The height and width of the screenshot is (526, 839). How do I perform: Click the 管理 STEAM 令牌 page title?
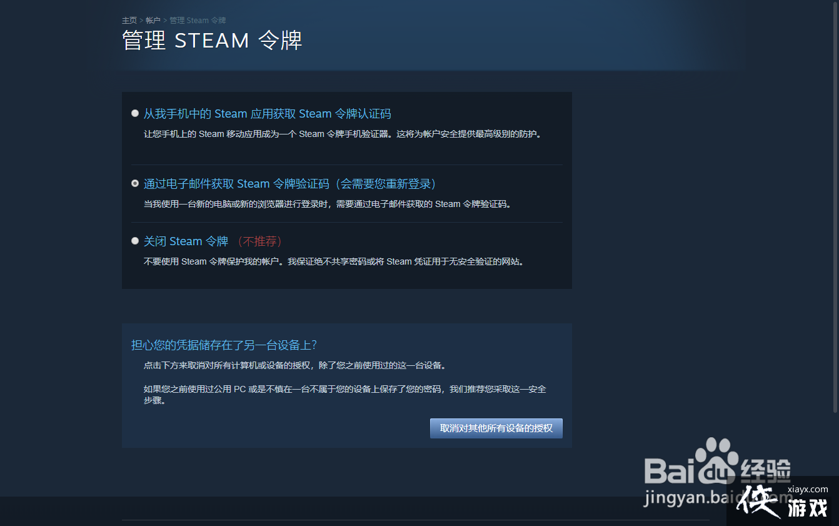212,40
